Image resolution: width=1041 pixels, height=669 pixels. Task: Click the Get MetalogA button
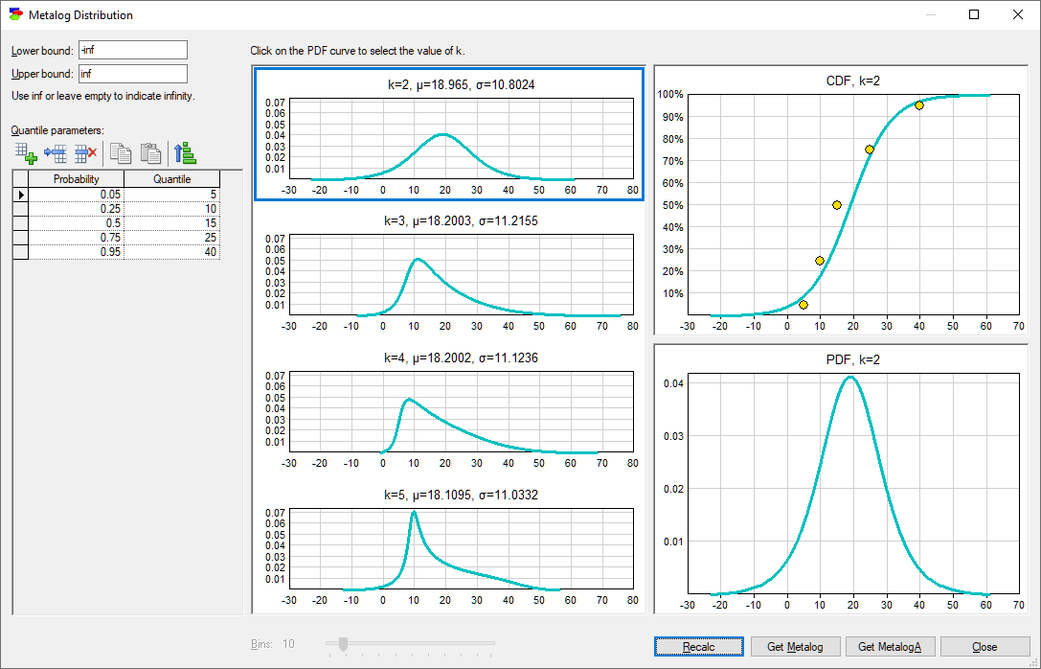(890, 646)
